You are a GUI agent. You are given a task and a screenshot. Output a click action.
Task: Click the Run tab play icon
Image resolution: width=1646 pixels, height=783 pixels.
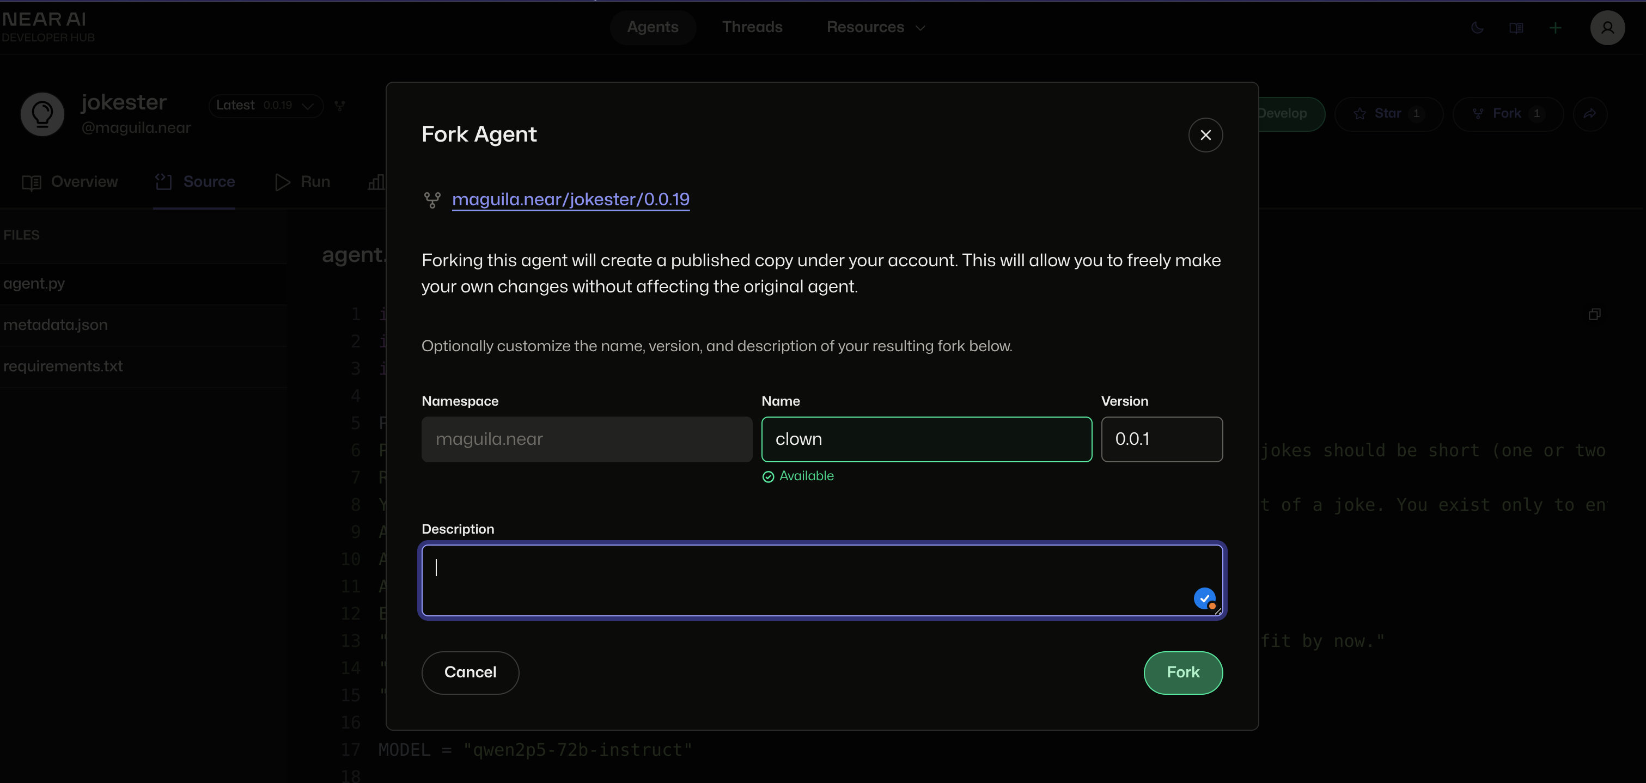(x=282, y=182)
